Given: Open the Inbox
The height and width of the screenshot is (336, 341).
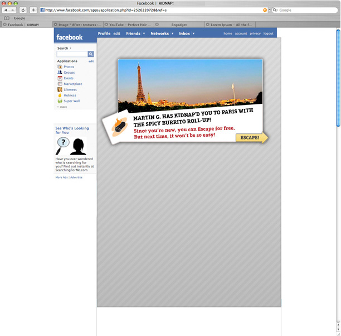Looking at the screenshot, I should click(x=184, y=33).
